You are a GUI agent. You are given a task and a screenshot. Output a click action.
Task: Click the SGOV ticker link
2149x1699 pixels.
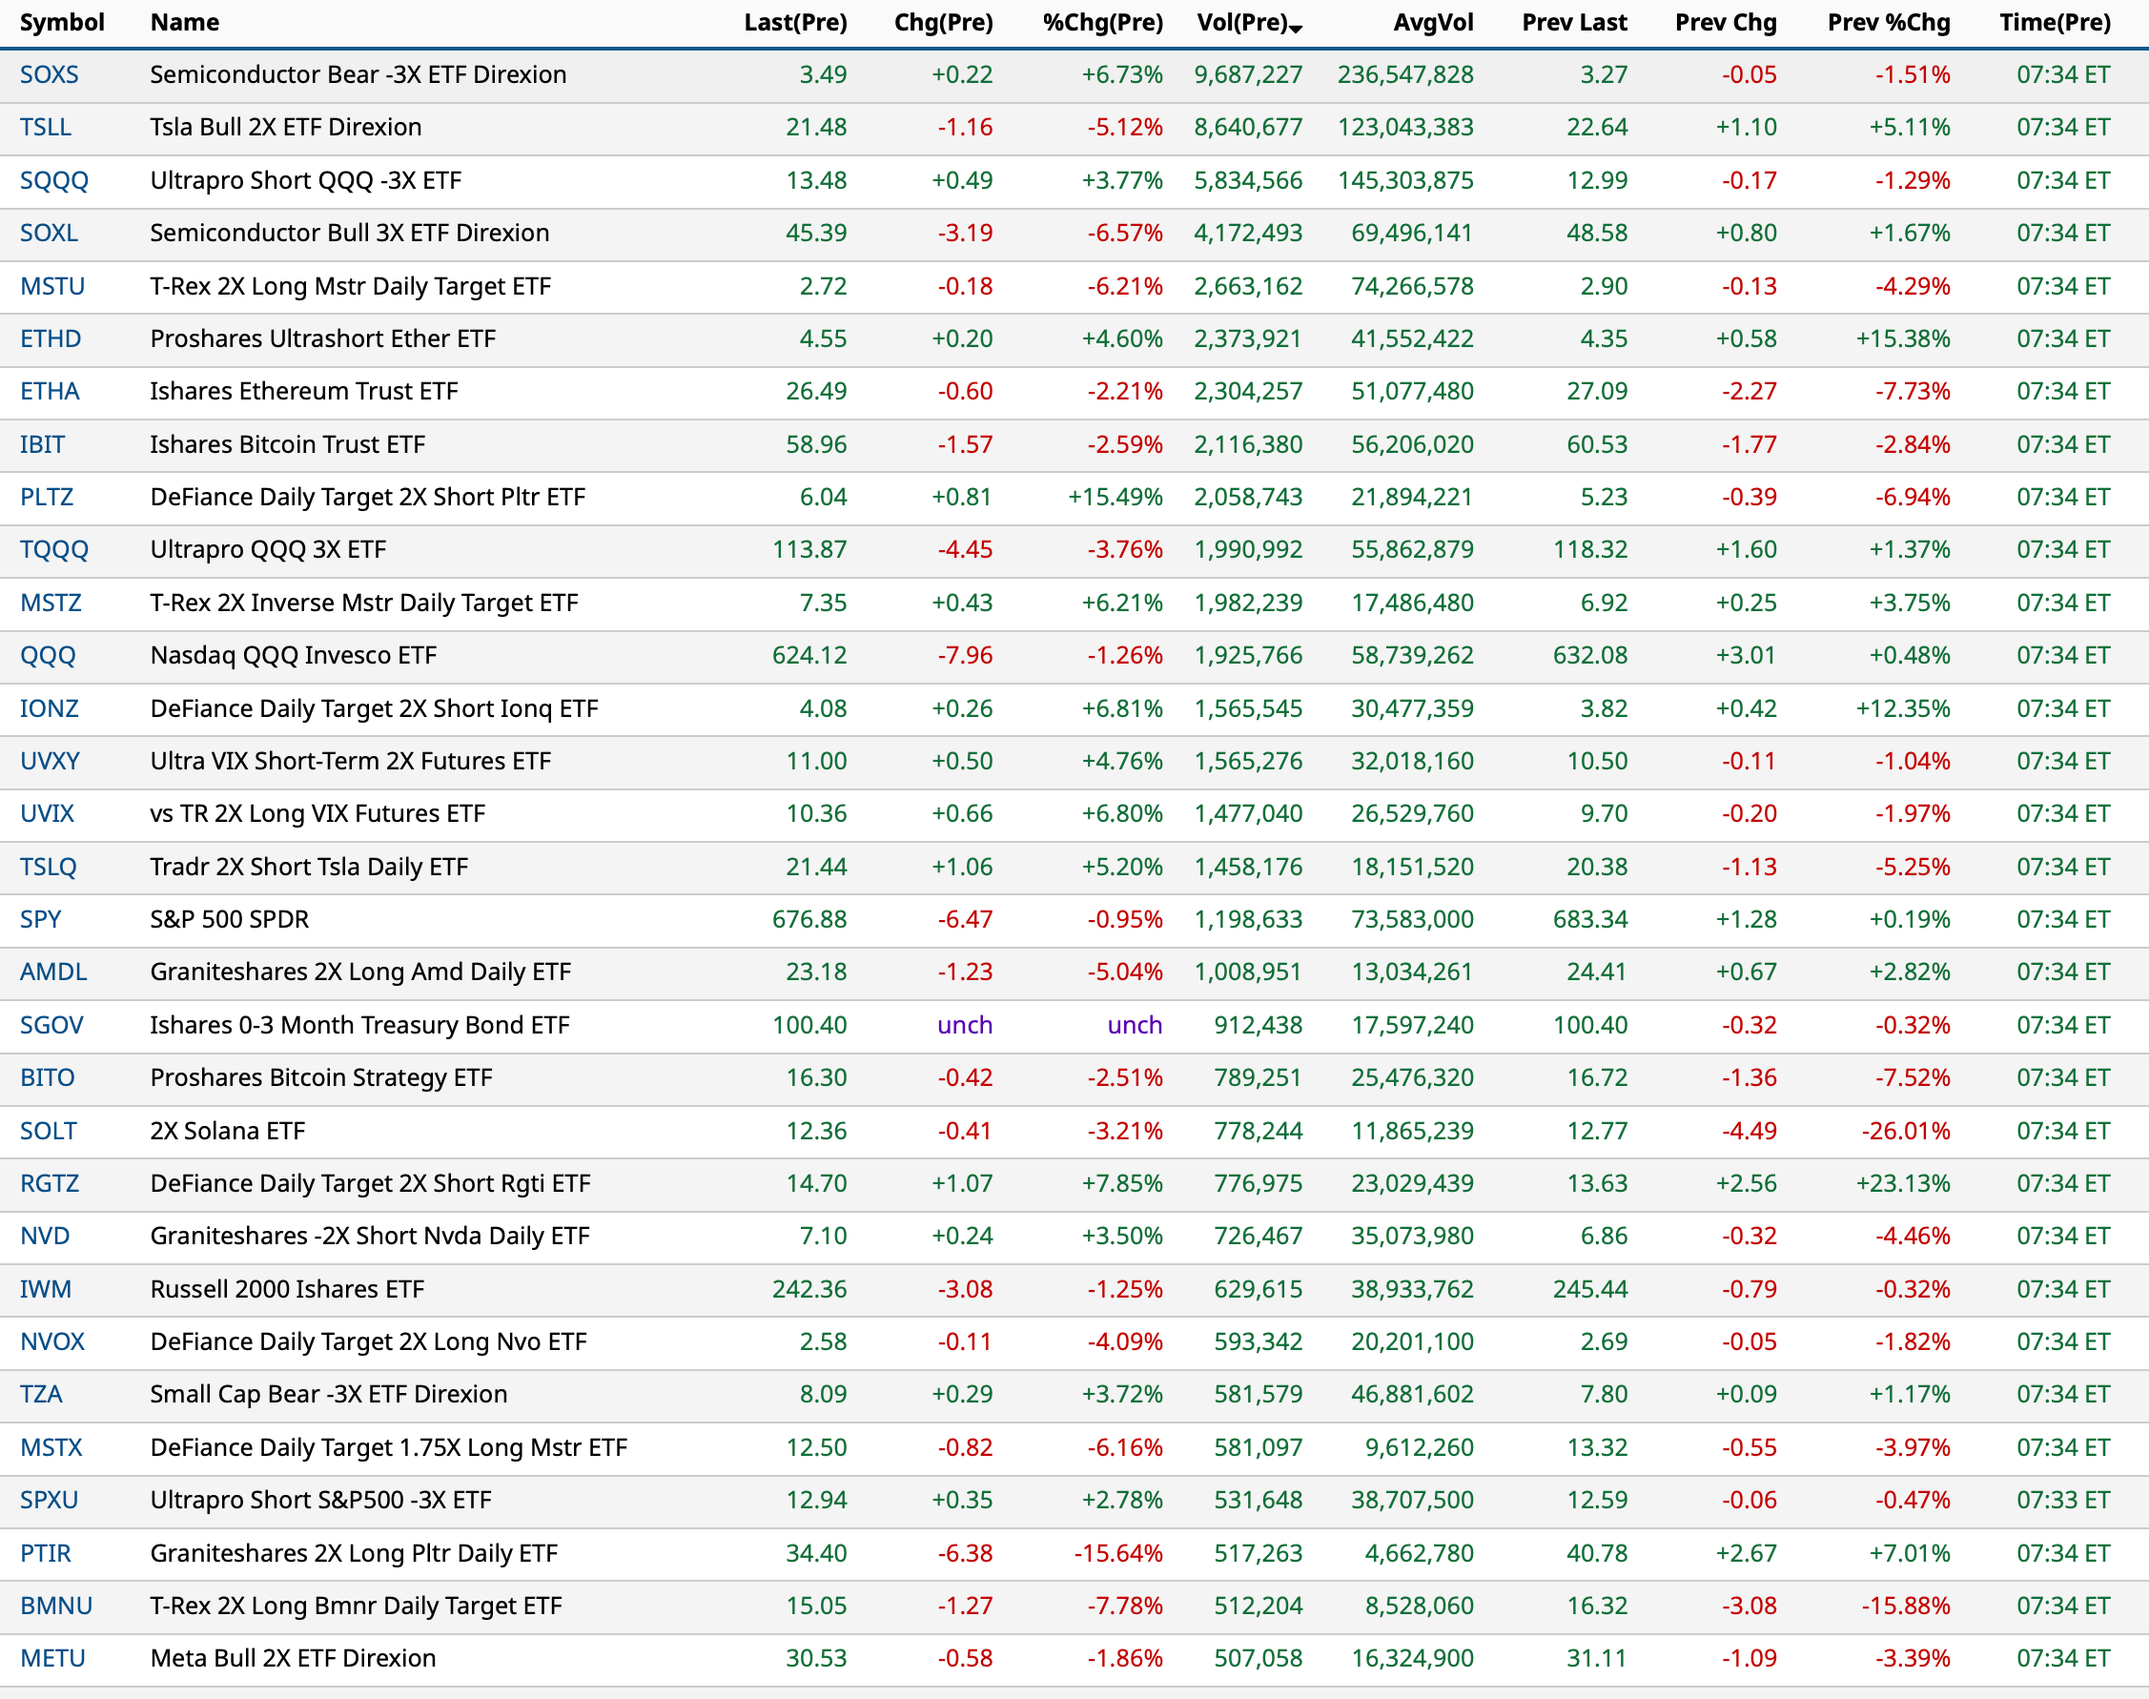[x=51, y=1025]
